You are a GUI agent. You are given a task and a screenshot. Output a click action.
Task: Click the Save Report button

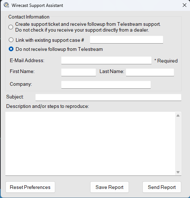point(109,187)
